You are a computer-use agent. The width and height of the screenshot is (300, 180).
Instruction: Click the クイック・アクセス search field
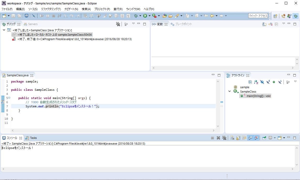point(258,16)
